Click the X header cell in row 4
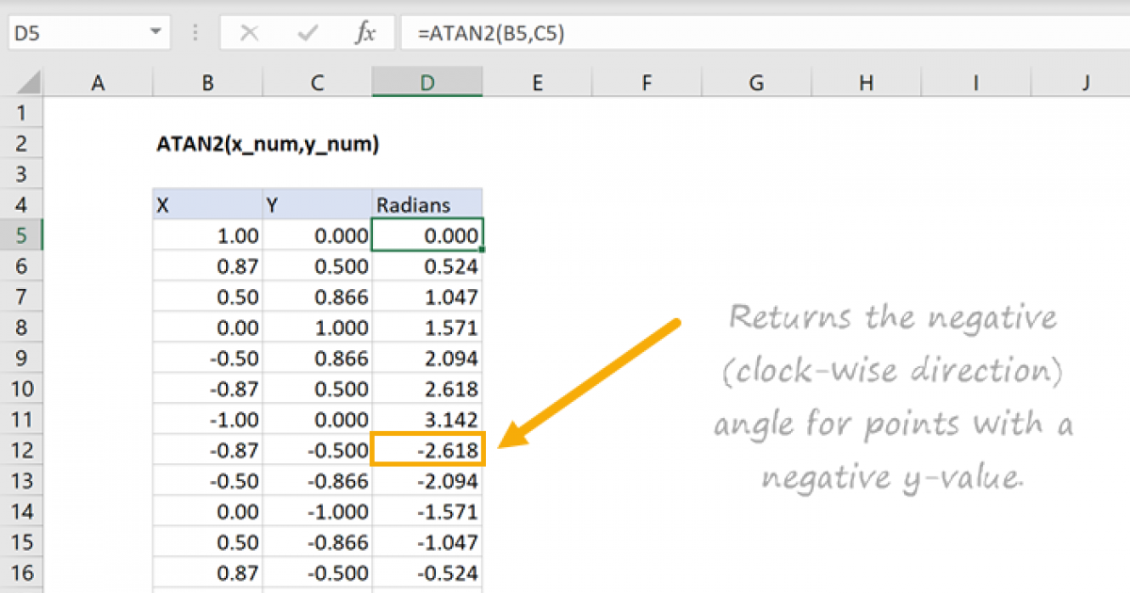 [x=207, y=204]
